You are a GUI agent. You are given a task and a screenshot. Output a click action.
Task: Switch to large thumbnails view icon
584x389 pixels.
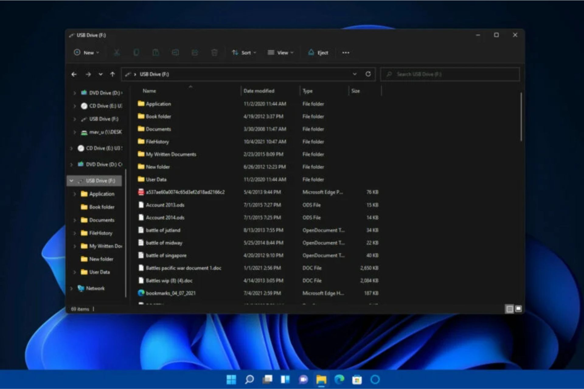click(518, 309)
